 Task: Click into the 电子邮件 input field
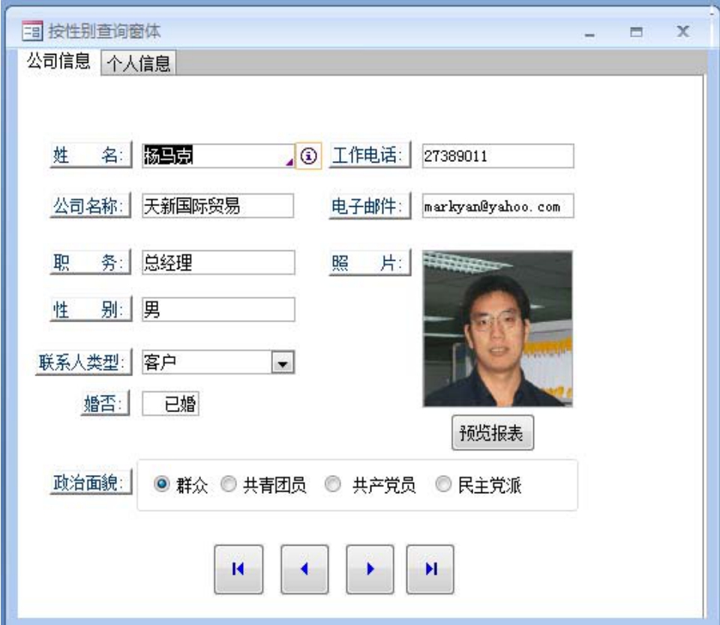point(497,207)
